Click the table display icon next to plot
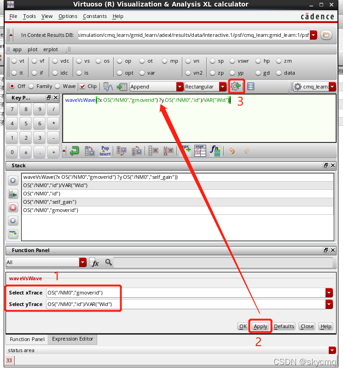The height and width of the screenshot is (371, 343). coord(122,87)
